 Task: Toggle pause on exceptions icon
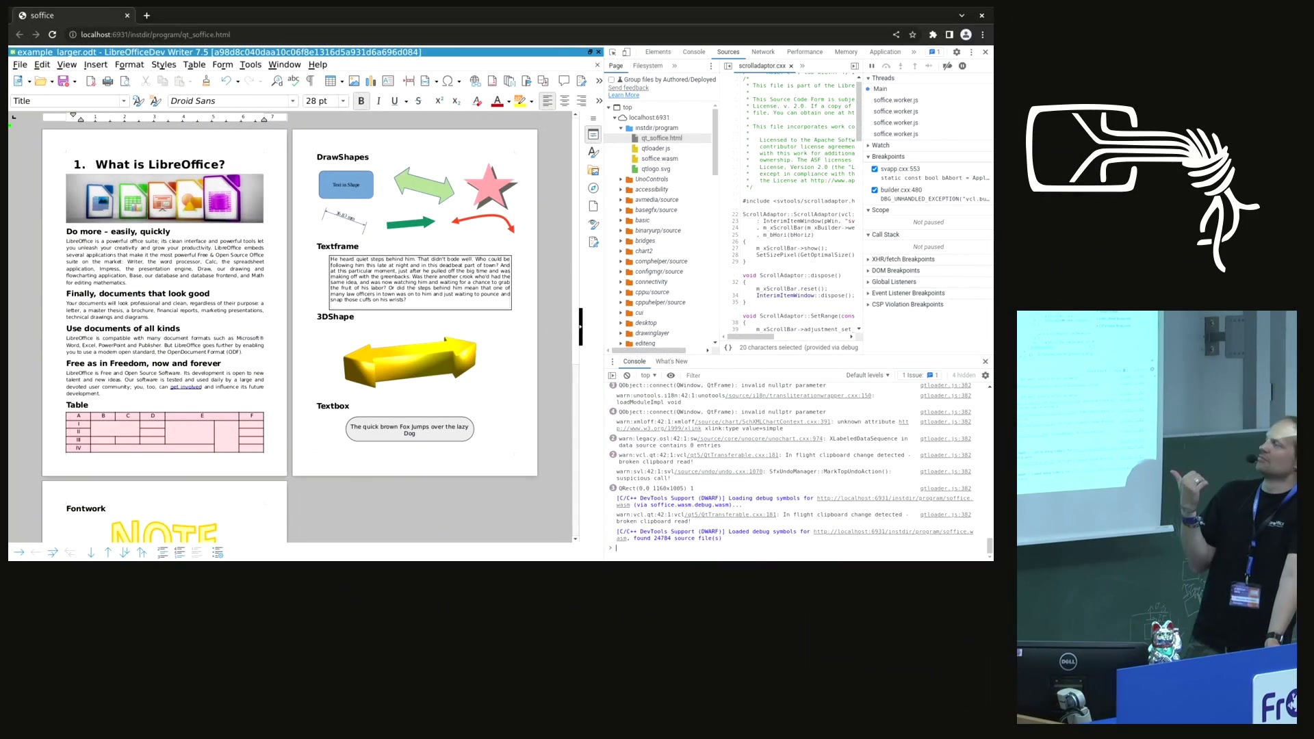click(962, 66)
